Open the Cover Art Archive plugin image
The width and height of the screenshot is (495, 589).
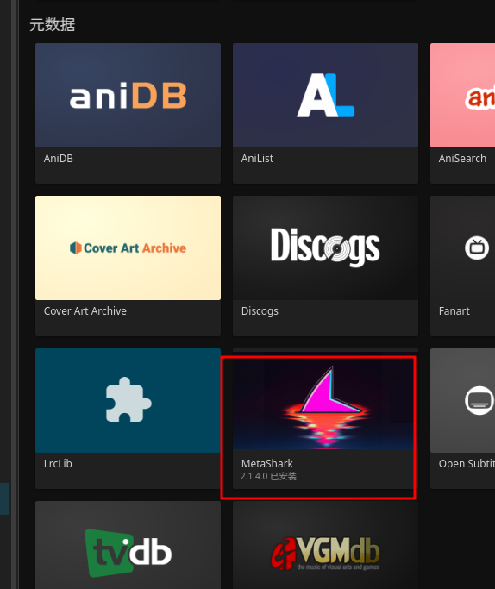[x=128, y=248]
